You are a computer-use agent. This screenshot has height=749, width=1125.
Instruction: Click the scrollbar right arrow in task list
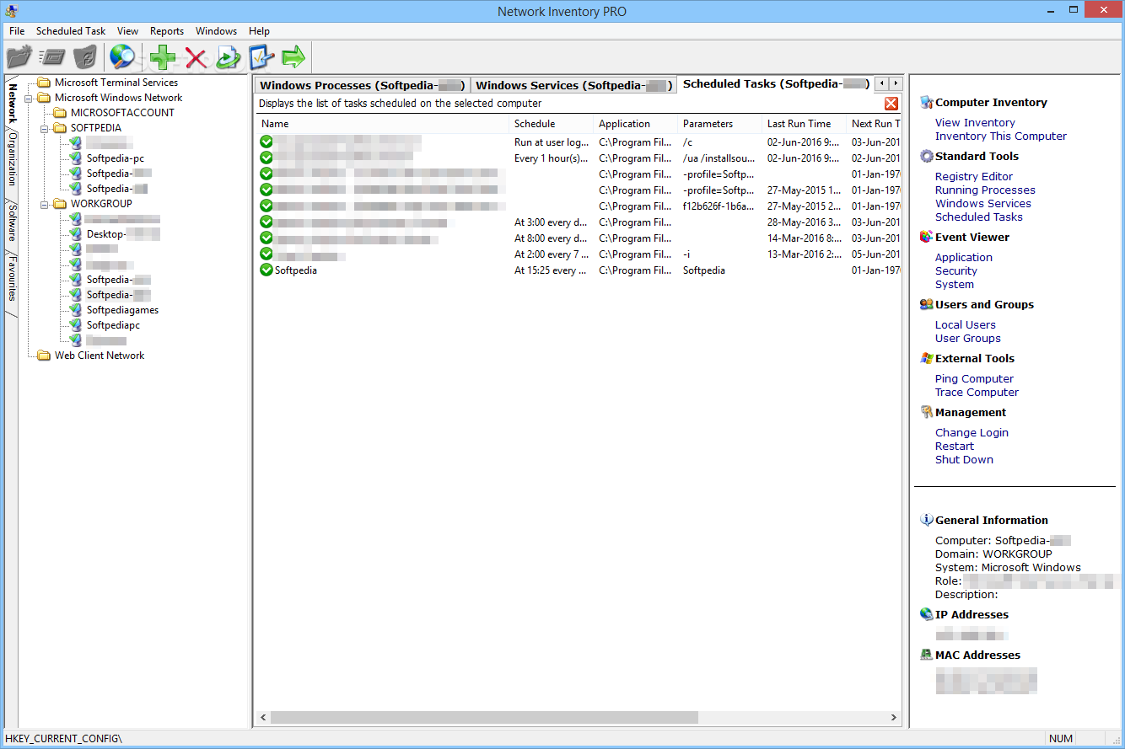click(893, 717)
